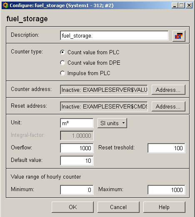
Task: Click the Address button for Counter address
Action: point(168,90)
